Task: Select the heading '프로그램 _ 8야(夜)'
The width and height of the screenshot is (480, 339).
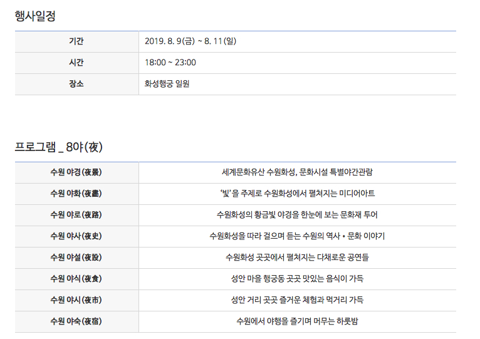Action: [58, 147]
